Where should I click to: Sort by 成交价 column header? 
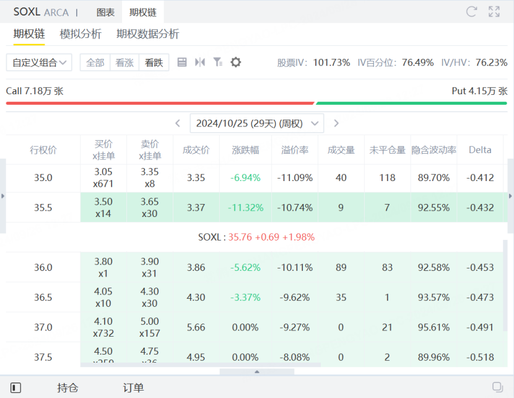(196, 150)
